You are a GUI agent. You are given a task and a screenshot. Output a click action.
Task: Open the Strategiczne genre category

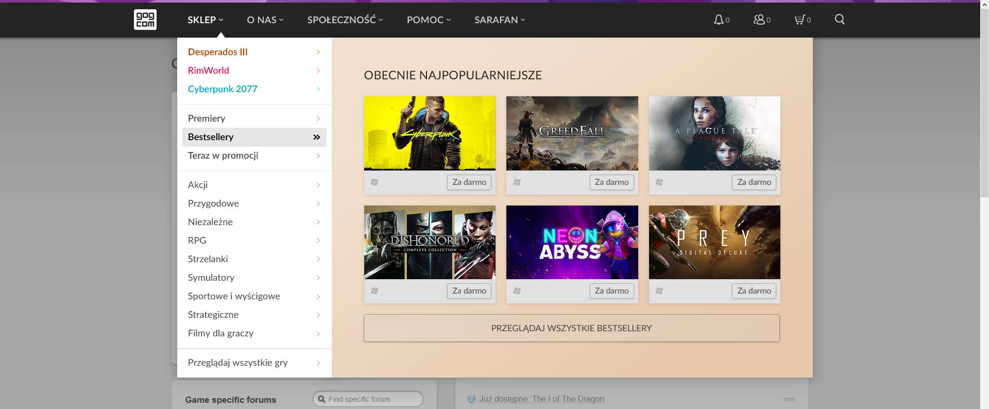point(254,315)
